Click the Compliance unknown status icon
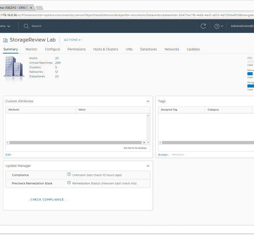This screenshot has height=235, width=254. (x=69, y=174)
